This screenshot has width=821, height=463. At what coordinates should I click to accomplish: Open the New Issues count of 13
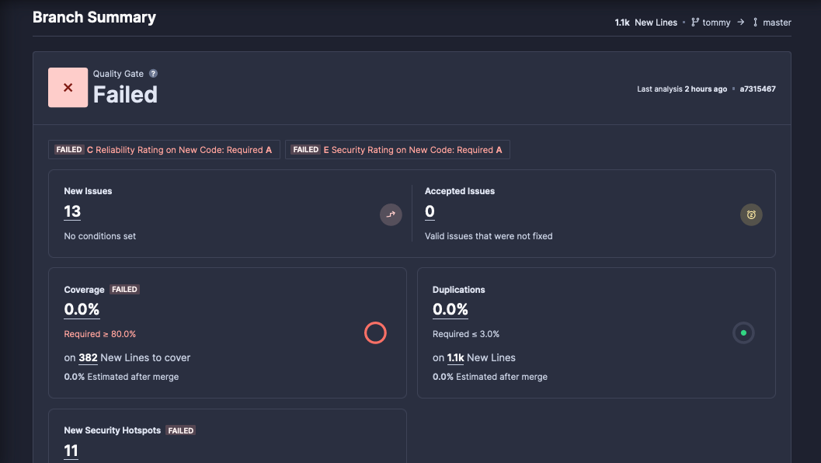tap(71, 211)
